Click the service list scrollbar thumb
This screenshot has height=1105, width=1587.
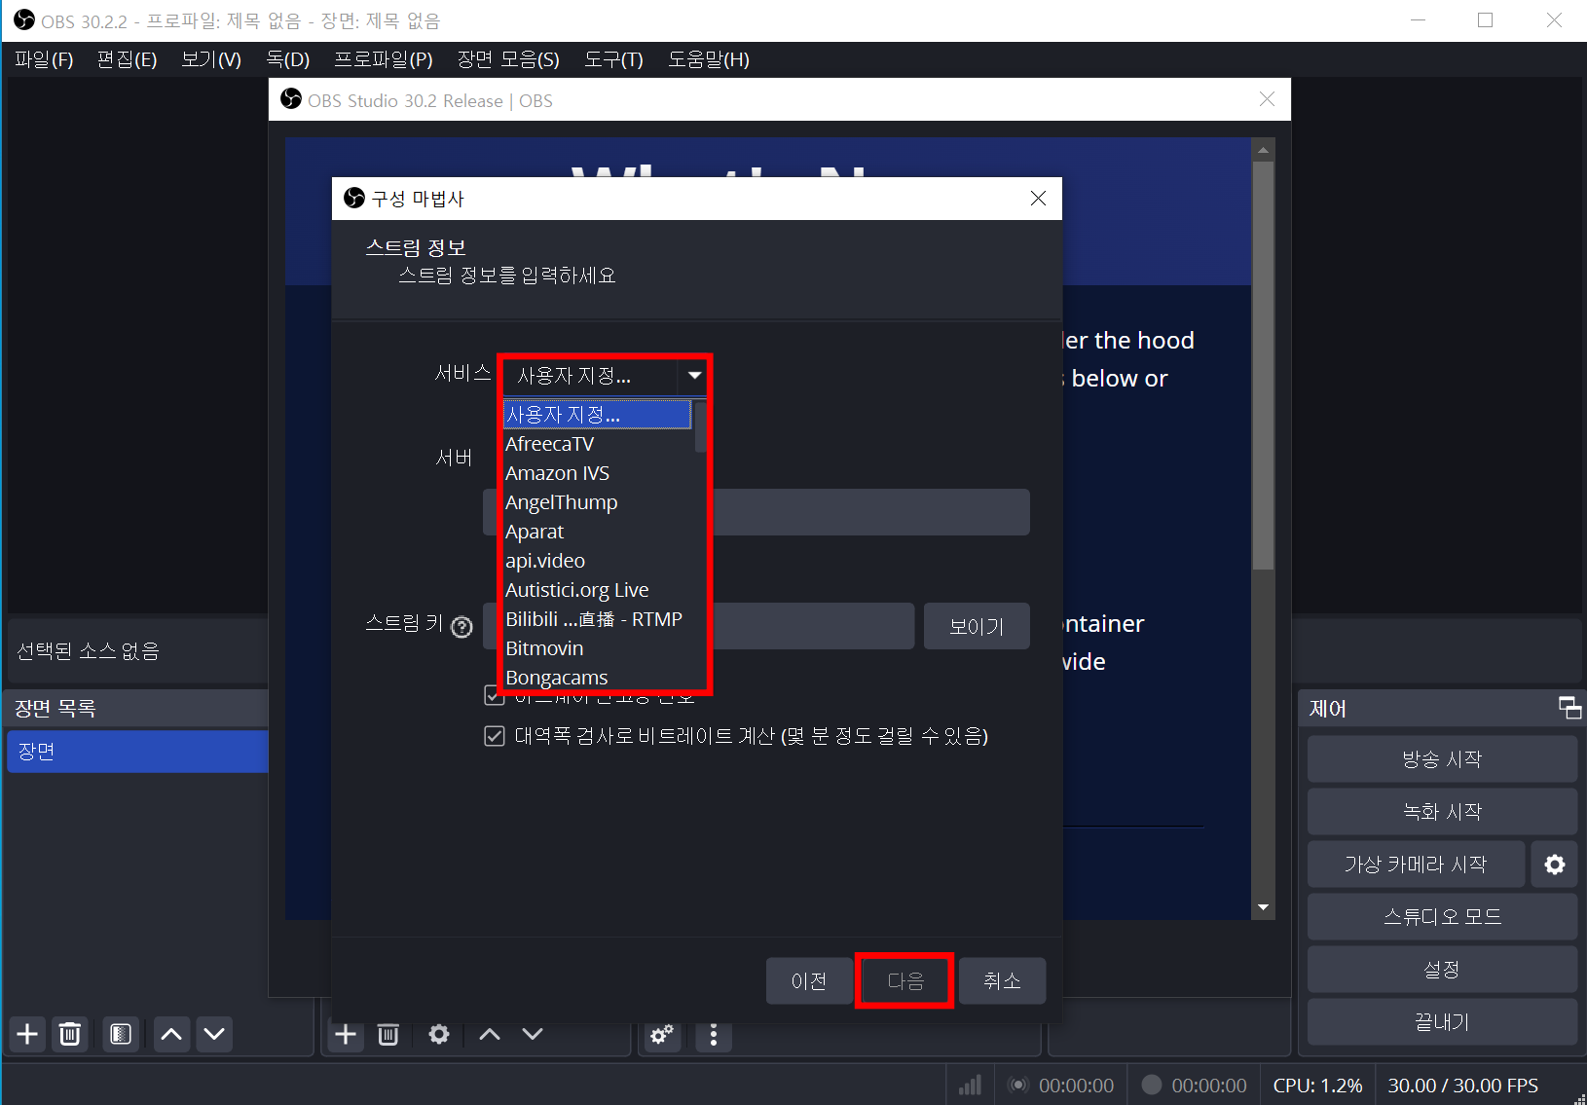click(700, 426)
